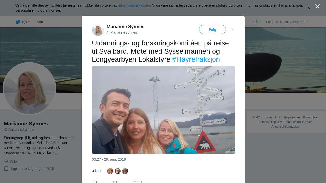Open the #Høyrefraksjon hashtag
Viewport: 326px width, 183px height.
tap(196, 59)
